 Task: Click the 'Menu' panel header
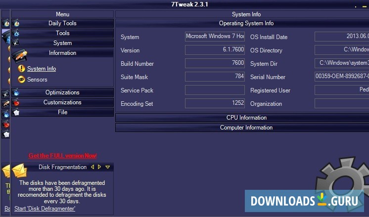click(63, 14)
